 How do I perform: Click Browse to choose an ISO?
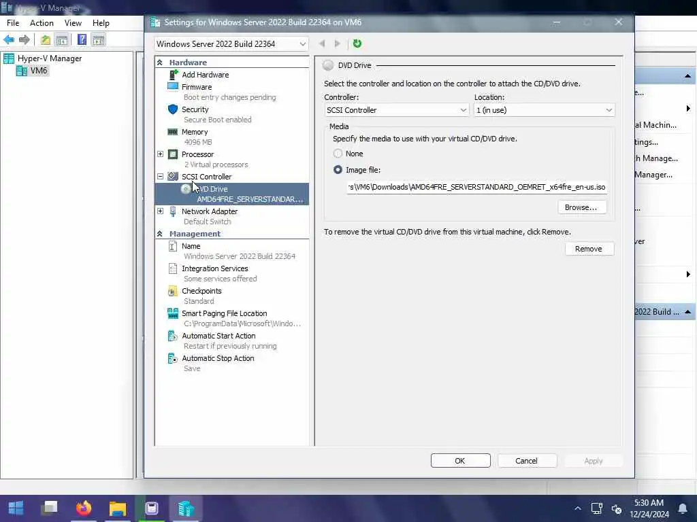(x=582, y=207)
